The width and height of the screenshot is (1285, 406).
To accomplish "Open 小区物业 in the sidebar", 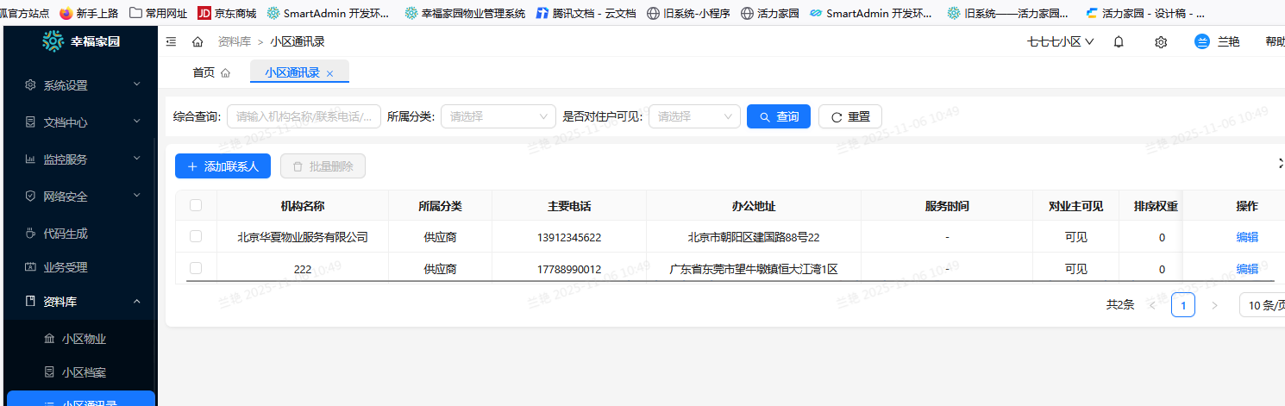I will pos(84,339).
